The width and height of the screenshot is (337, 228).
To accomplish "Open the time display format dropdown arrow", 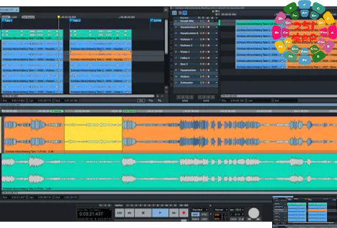I will [x=110, y=210].
